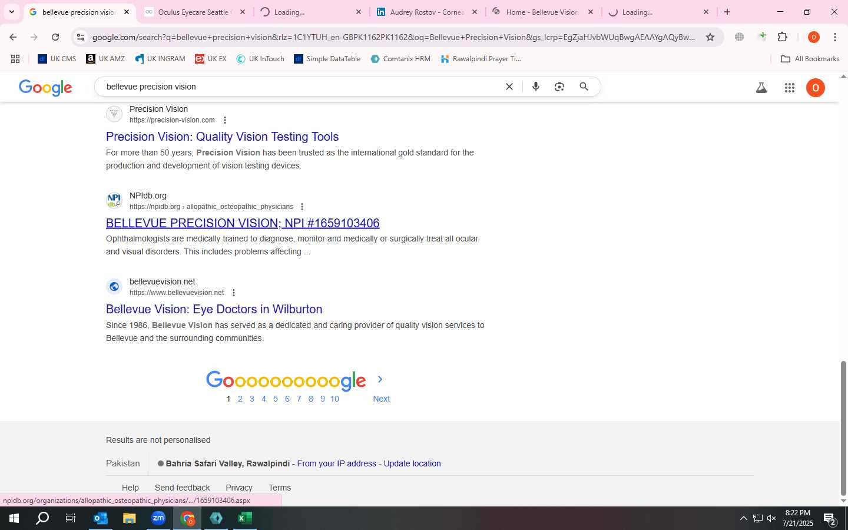The image size is (848, 530).
Task: Click the page vertical scrollbar thumb
Action: (843, 429)
